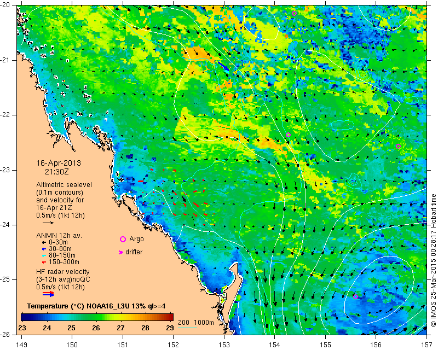Click the colorbar tick label 29
438x350 pixels.
[170, 328]
